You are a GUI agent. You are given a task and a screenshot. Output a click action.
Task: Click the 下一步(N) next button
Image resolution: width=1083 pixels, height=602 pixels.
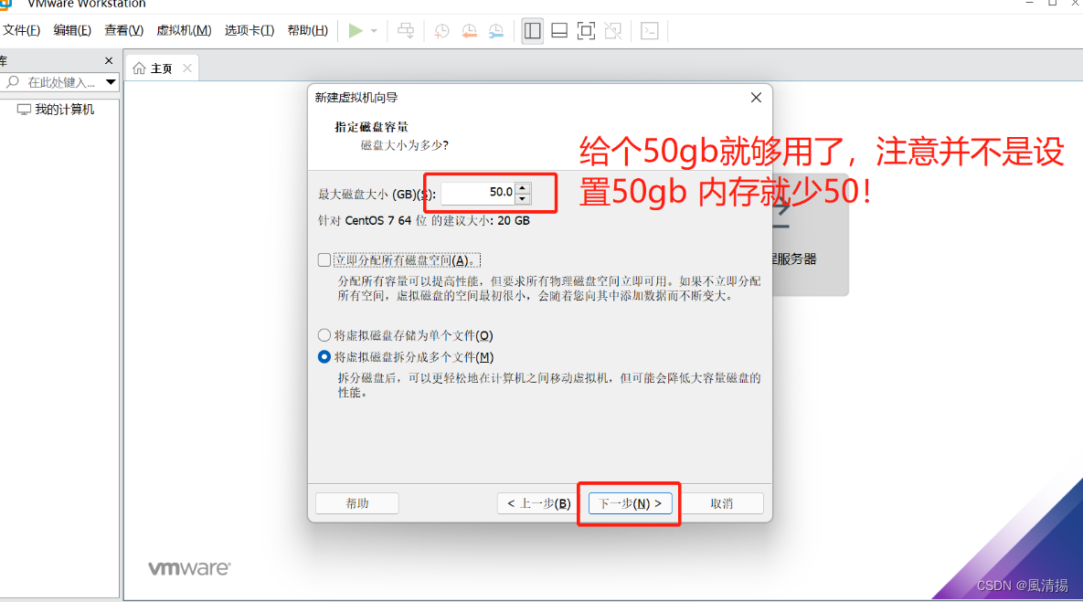point(630,503)
